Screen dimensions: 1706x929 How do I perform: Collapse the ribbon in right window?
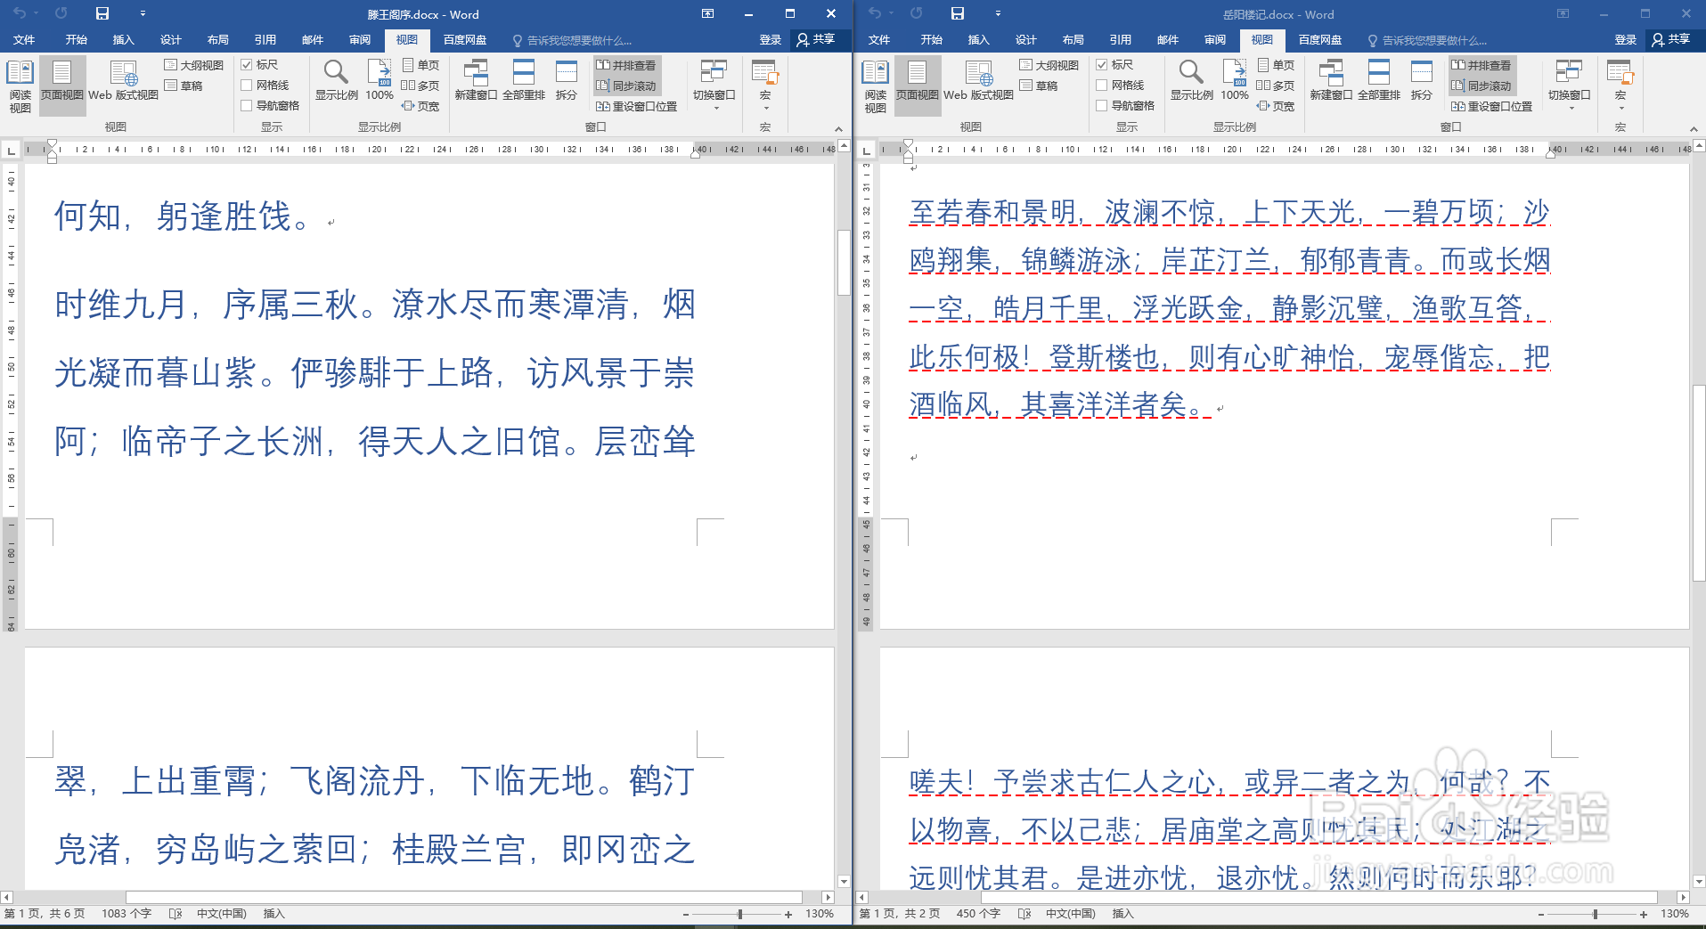click(x=1694, y=128)
